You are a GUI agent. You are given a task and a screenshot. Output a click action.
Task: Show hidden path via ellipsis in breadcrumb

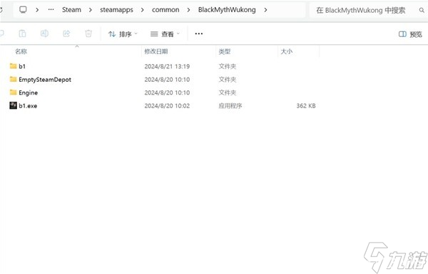pos(51,10)
